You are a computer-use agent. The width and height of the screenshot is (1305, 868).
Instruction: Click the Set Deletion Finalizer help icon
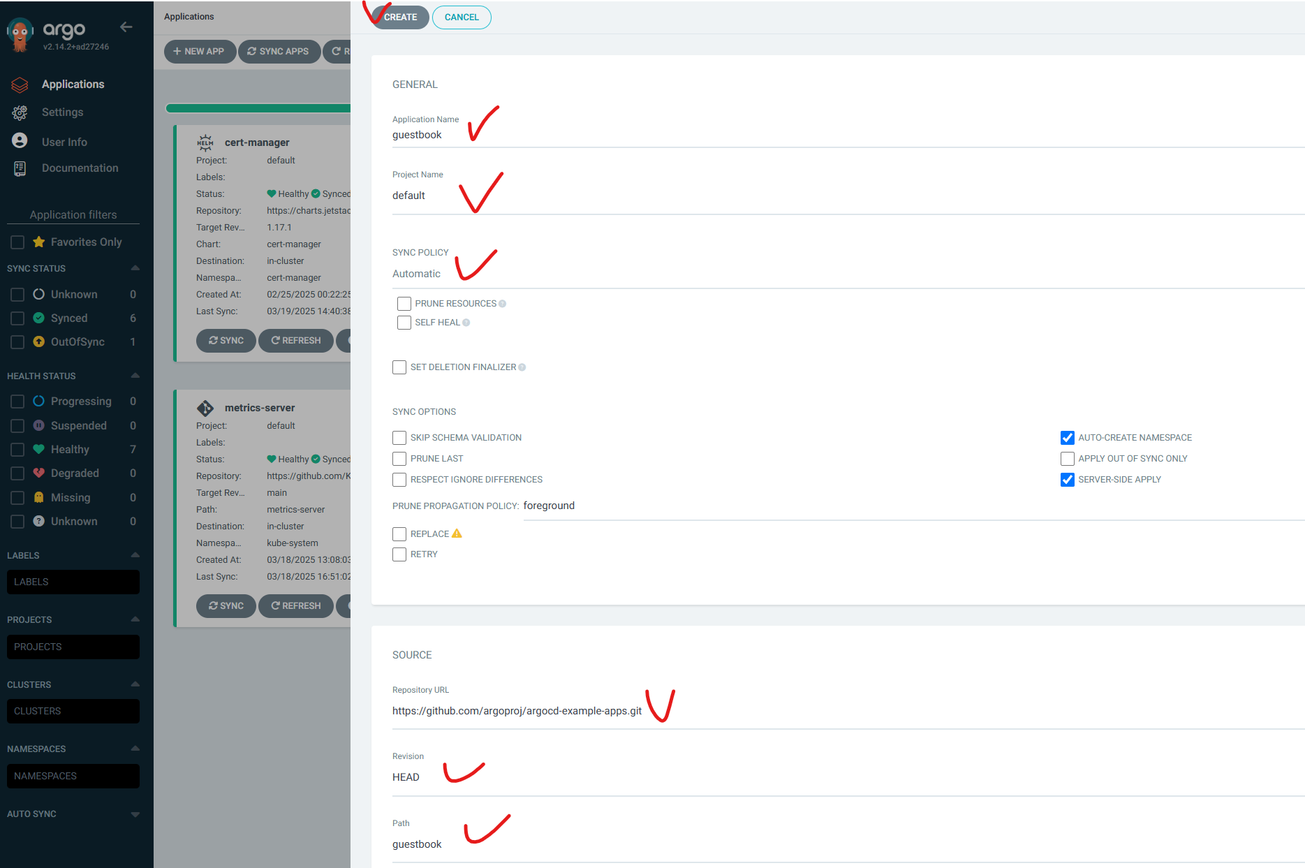tap(522, 367)
